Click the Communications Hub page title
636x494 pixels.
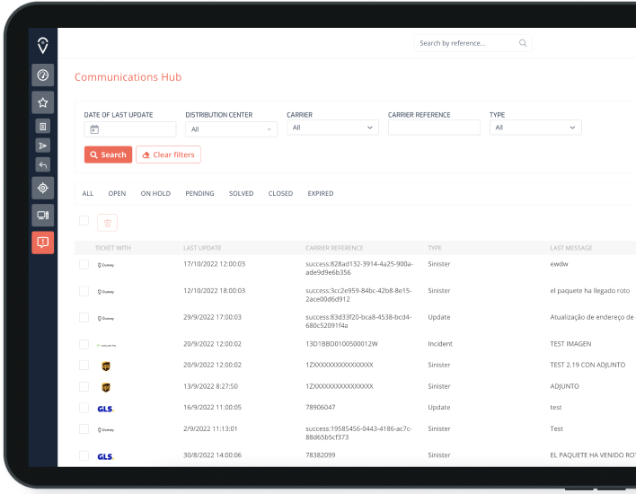coord(128,77)
